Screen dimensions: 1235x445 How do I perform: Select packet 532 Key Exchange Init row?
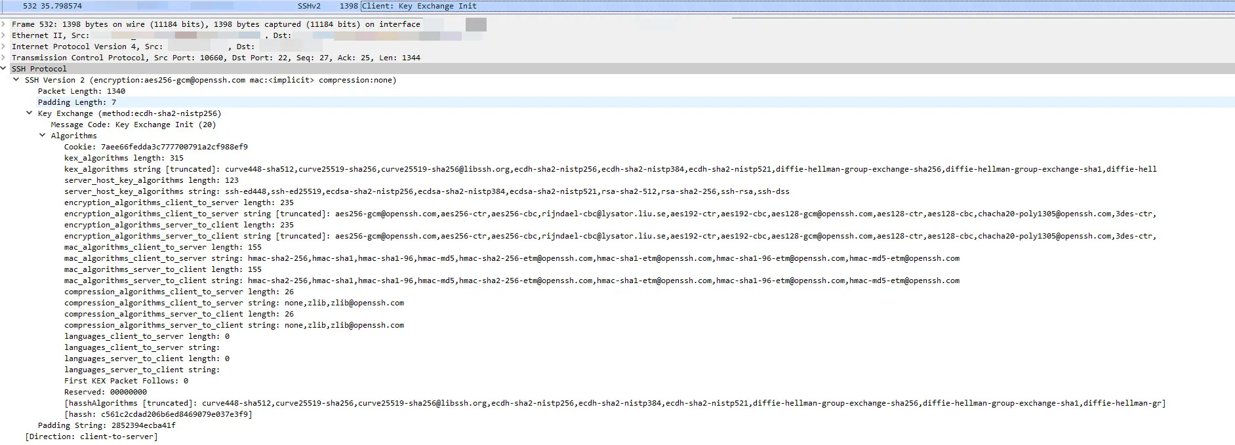(617, 6)
